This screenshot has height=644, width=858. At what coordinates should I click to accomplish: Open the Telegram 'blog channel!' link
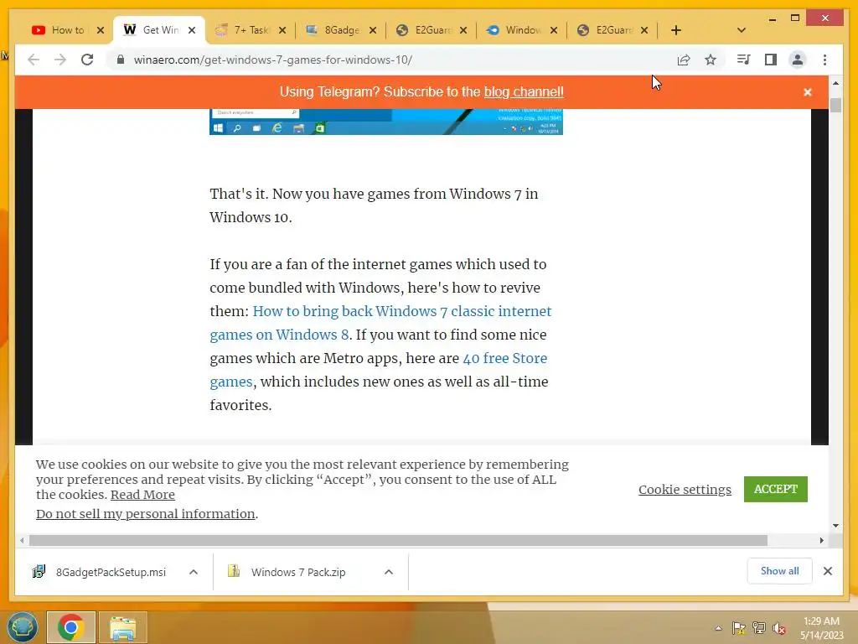[524, 91]
